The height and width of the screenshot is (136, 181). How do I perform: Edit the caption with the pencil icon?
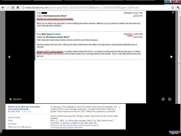[x=120, y=107]
